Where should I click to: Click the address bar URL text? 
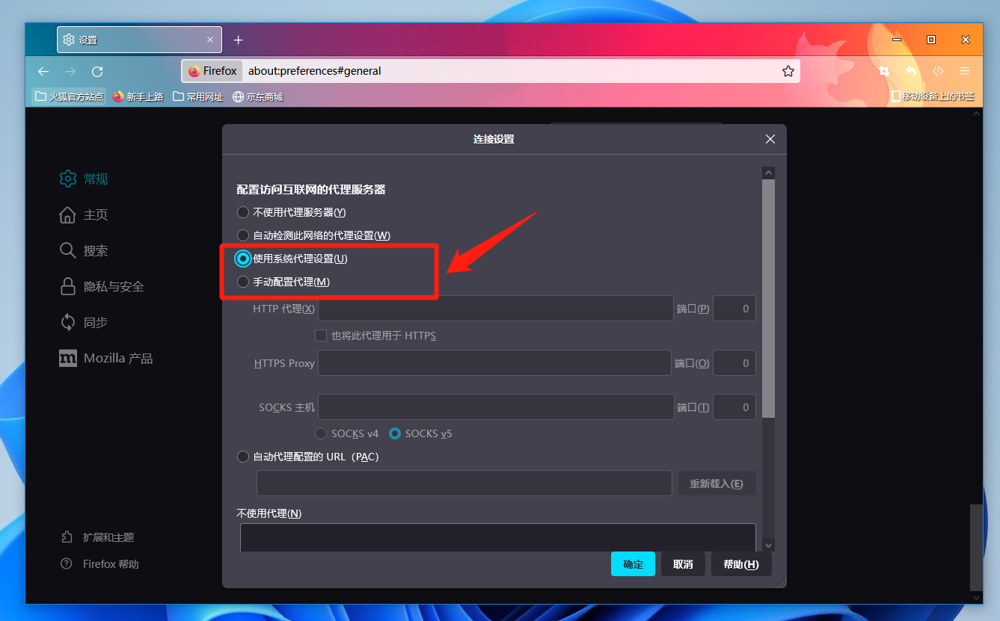tap(315, 71)
